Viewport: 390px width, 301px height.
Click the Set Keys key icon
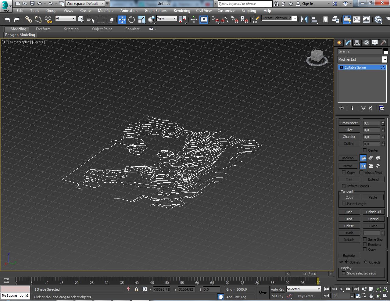click(263, 292)
